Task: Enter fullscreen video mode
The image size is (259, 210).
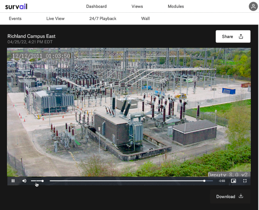Action: click(245, 181)
